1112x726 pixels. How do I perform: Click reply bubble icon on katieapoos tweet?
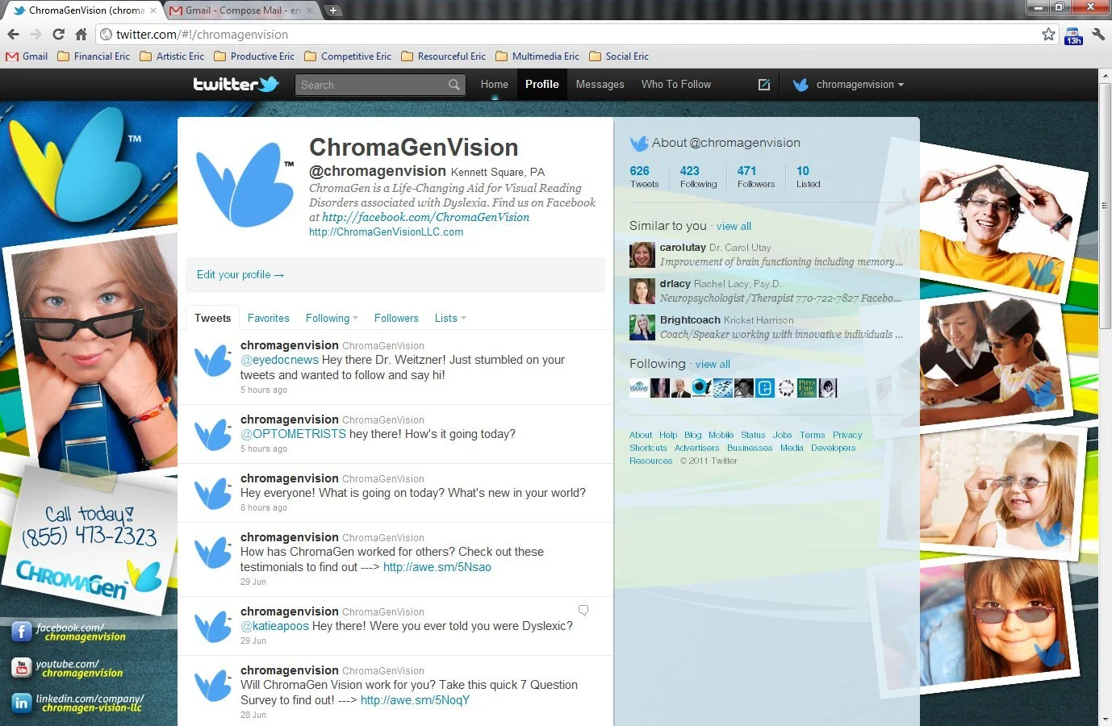click(583, 610)
